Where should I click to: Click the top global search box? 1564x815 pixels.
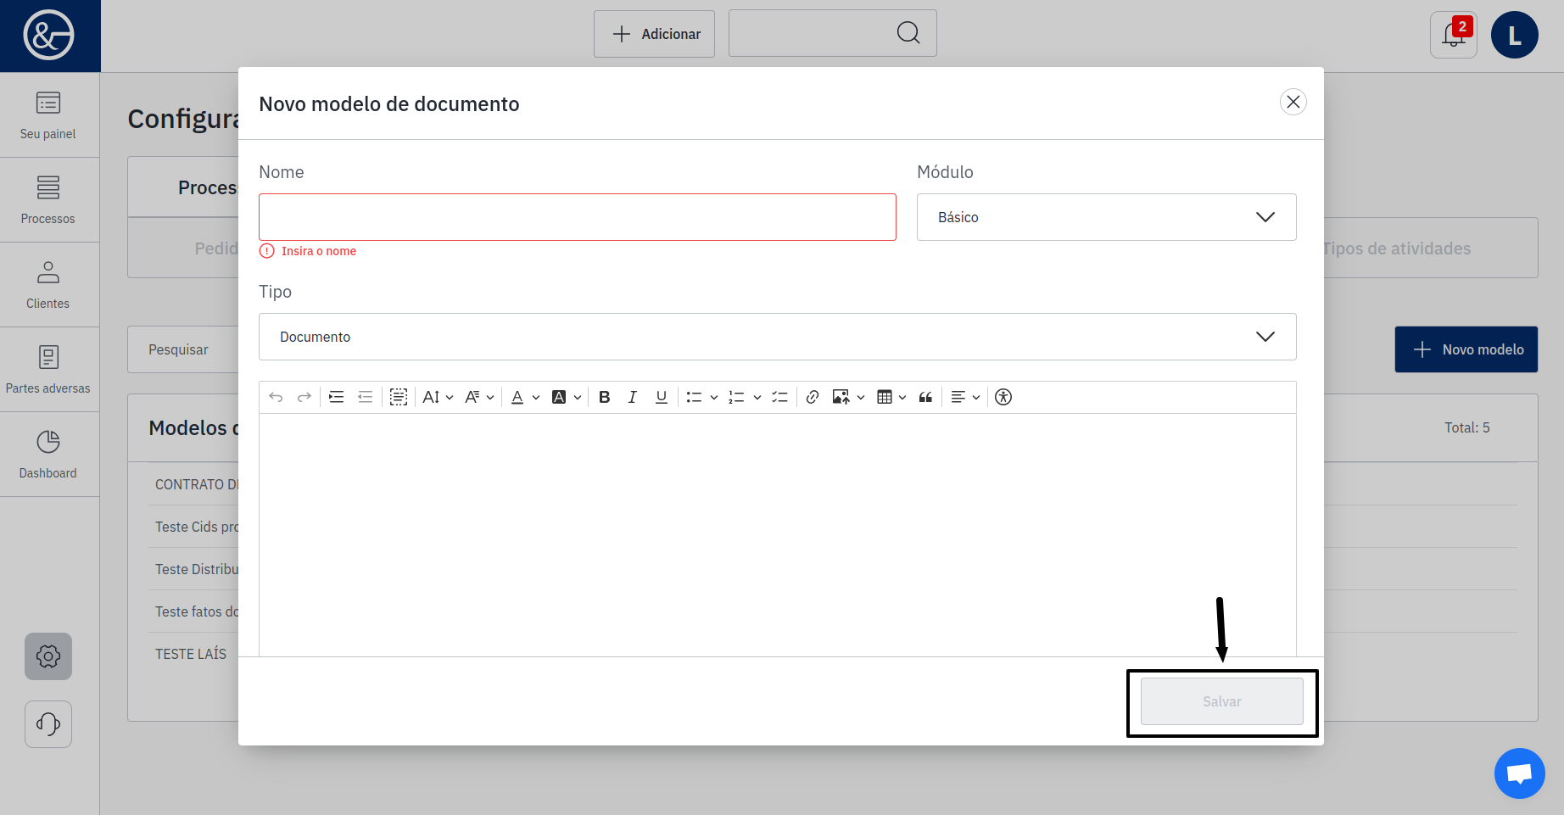(833, 33)
